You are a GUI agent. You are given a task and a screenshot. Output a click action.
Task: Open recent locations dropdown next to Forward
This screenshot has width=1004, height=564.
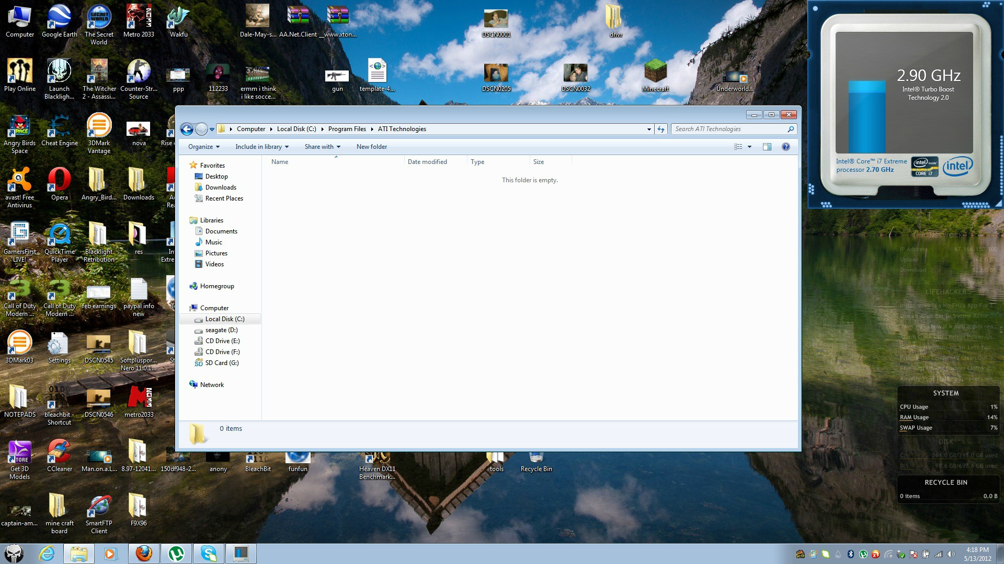(x=212, y=129)
